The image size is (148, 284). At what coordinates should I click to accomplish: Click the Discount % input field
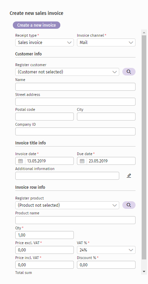click(x=106, y=265)
